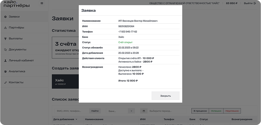Click the ФИО, ИНН, телефон search field
Viewport: 261px width, 125px height.
(72, 111)
